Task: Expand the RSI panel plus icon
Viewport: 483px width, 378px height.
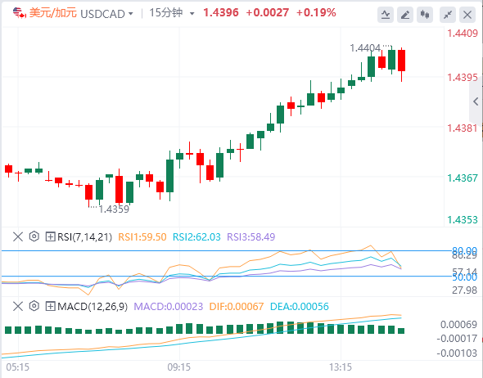Action: pyautogui.click(x=50, y=236)
